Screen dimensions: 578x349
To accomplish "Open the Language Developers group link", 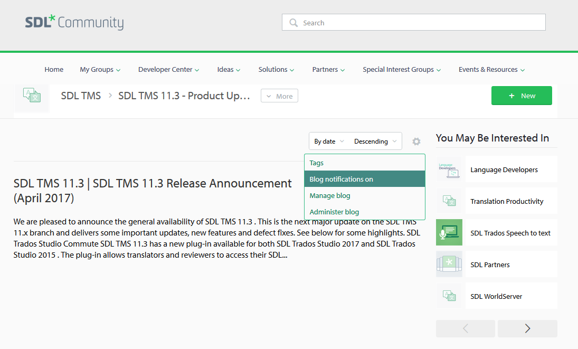I will pyautogui.click(x=504, y=169).
